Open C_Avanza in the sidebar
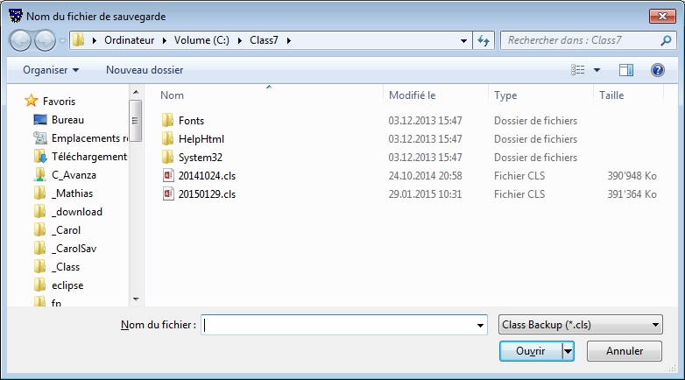This screenshot has width=685, height=380. click(74, 175)
